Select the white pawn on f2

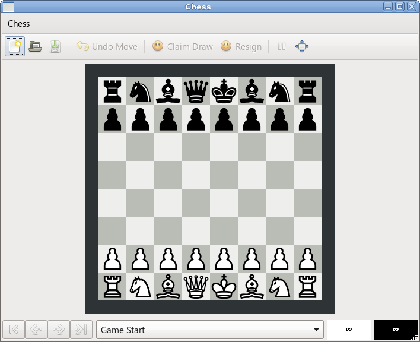pos(252,258)
